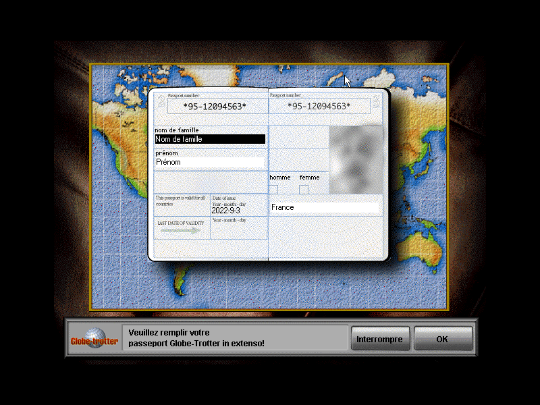Click the LAST DATE OF VALIDITY text
The image size is (540, 405).
[x=180, y=223]
